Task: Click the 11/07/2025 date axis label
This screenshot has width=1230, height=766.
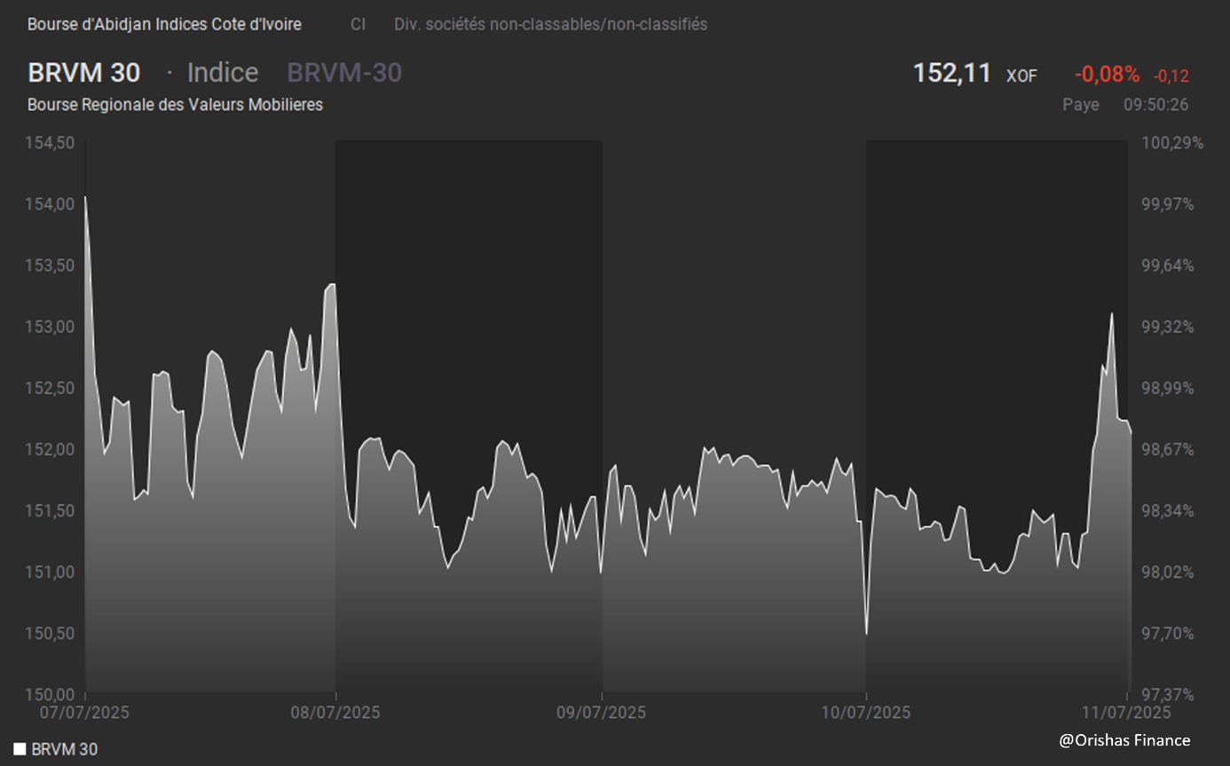Action: (1126, 712)
